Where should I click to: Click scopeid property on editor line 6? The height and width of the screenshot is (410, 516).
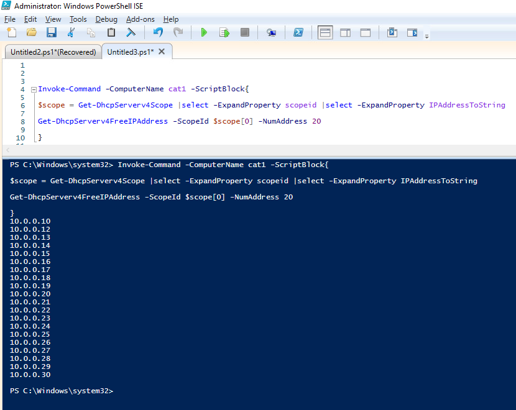coord(301,105)
